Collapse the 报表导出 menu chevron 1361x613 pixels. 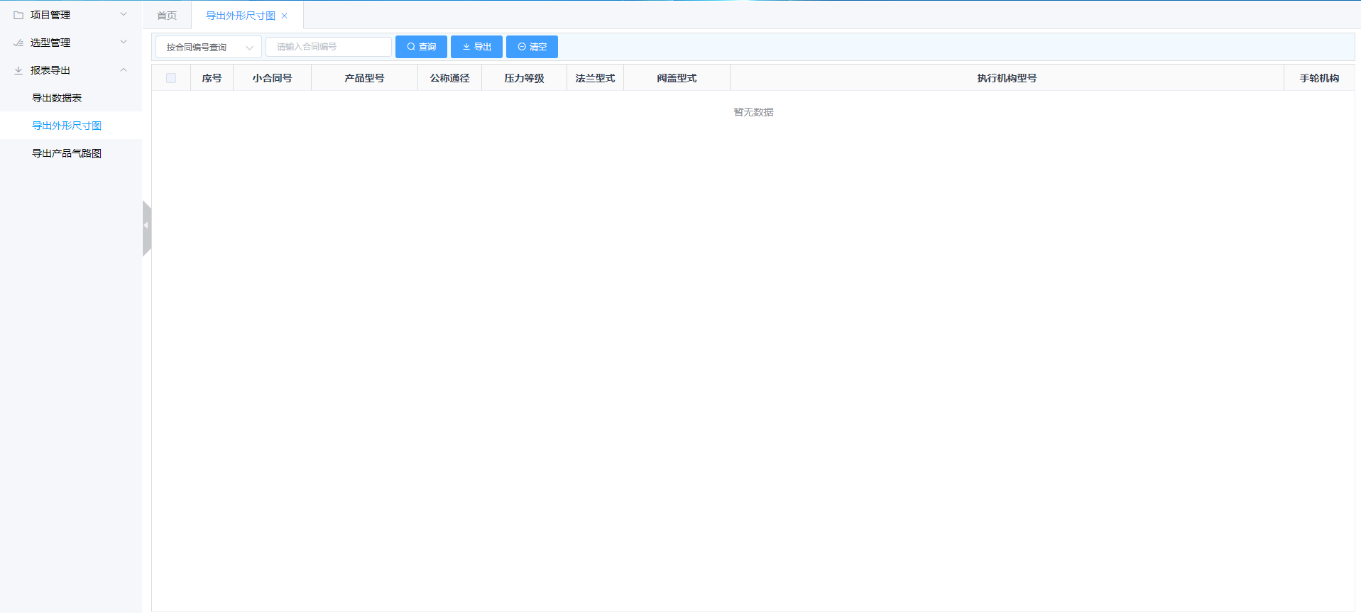124,70
